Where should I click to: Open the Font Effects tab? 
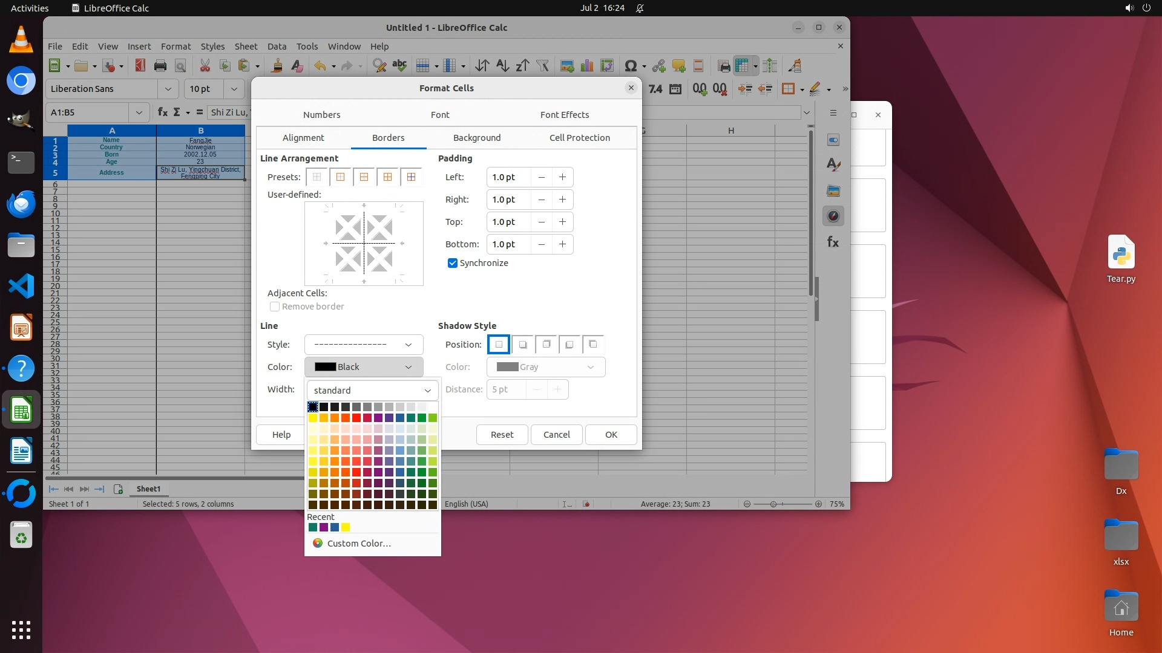564,115
